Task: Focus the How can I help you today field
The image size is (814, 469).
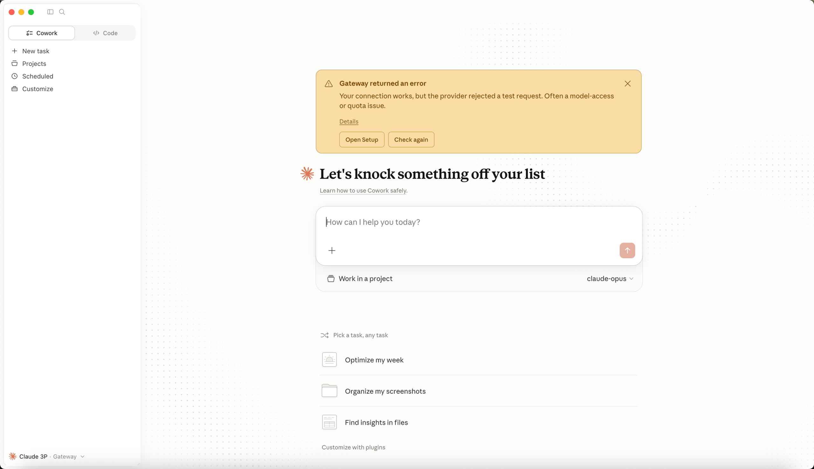Action: [479, 222]
